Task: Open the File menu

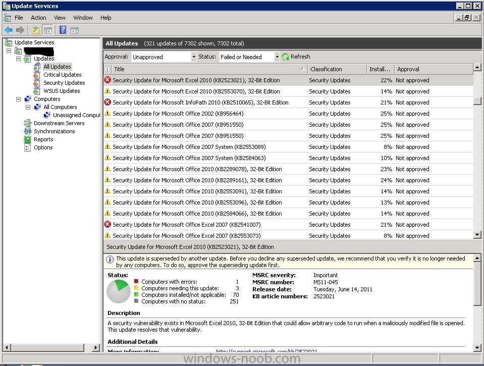Action: pos(19,18)
